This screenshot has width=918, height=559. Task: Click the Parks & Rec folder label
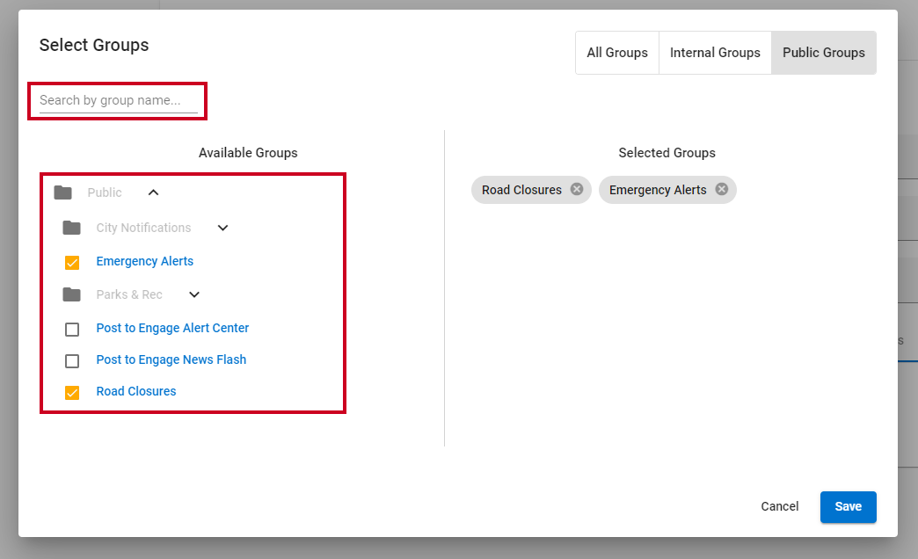click(x=128, y=294)
